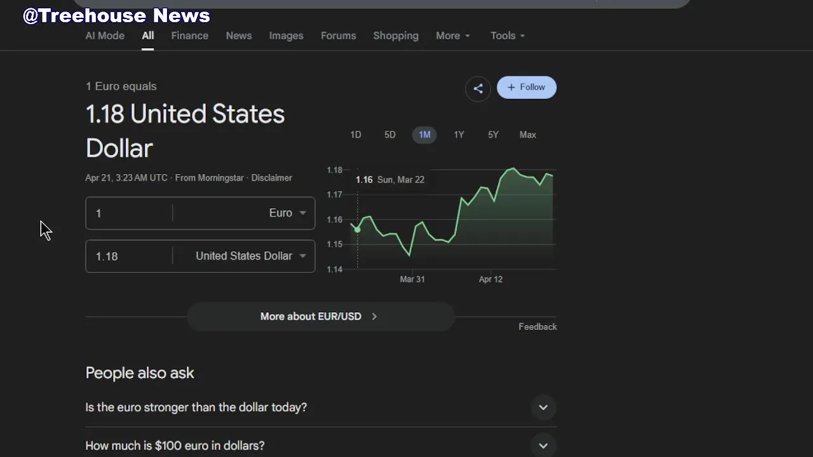Follow the EUR/USD currency pair
Viewport: 813px width, 457px height.
pos(527,88)
